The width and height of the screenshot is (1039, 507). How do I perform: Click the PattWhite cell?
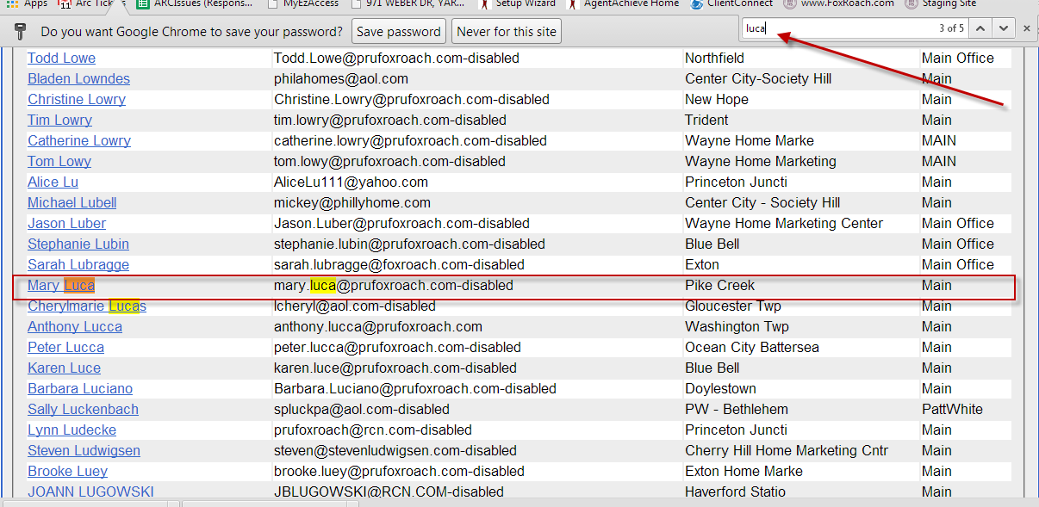pos(952,409)
